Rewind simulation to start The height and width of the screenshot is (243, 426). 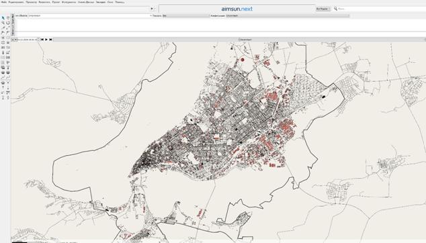tap(42, 40)
